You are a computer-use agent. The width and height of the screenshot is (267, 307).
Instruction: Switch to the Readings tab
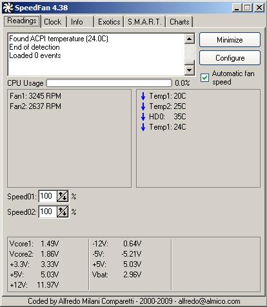click(x=22, y=21)
